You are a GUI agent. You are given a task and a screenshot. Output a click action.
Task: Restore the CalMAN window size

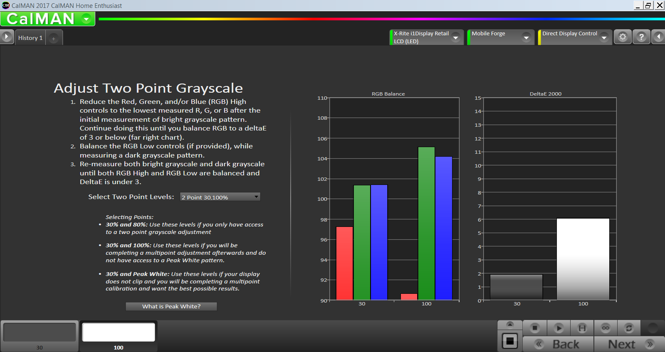click(x=648, y=5)
